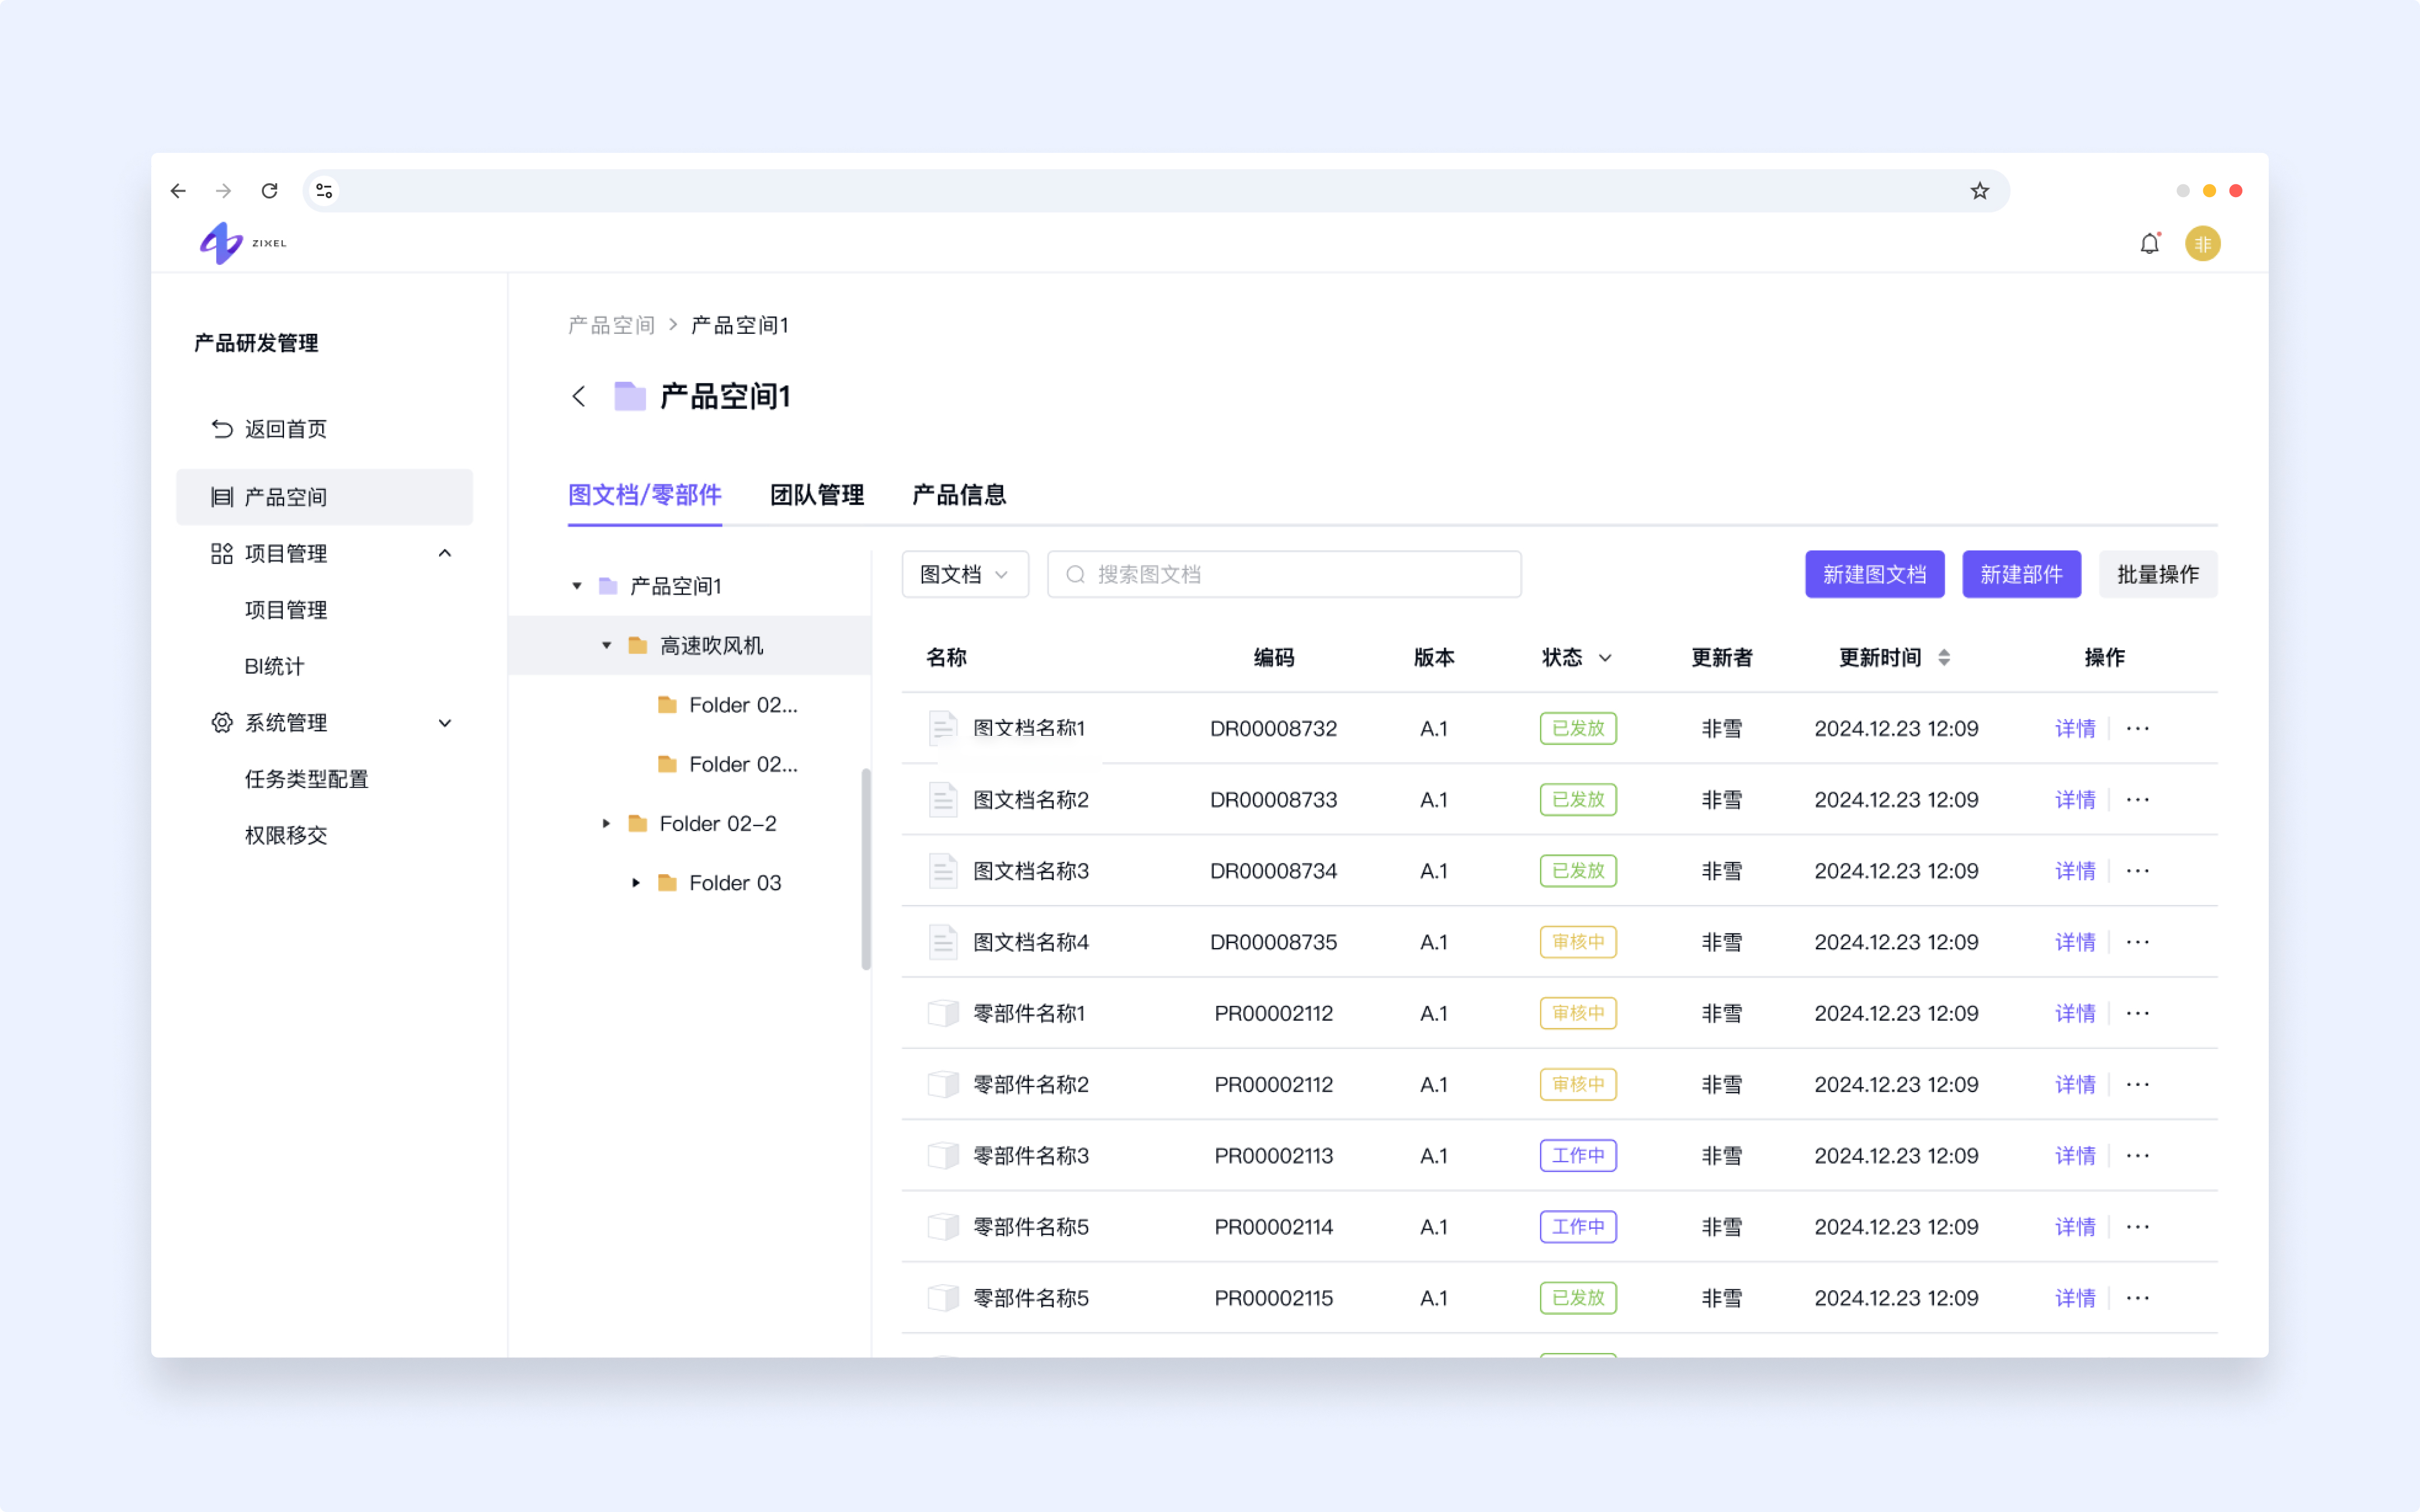This screenshot has height=1512, width=2420.
Task: Click code PR00002114
Action: [x=1273, y=1227]
